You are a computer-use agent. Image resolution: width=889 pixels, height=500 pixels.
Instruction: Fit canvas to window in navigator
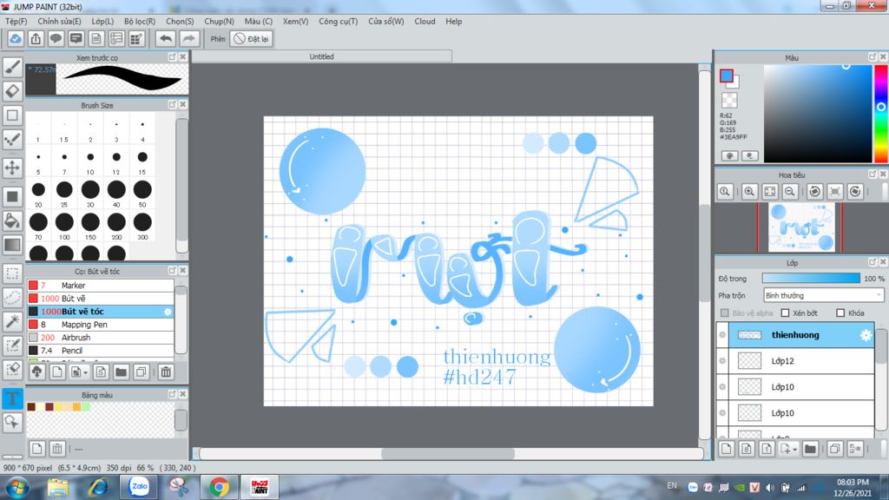[x=769, y=192]
